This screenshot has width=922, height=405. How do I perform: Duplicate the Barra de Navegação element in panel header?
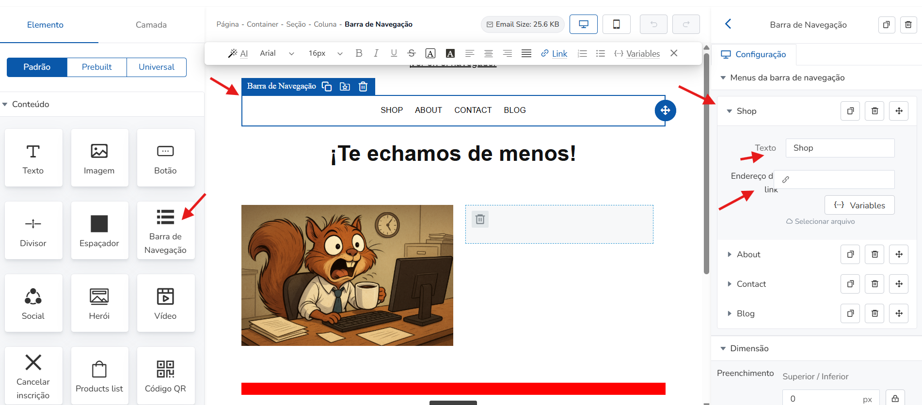coord(887,25)
